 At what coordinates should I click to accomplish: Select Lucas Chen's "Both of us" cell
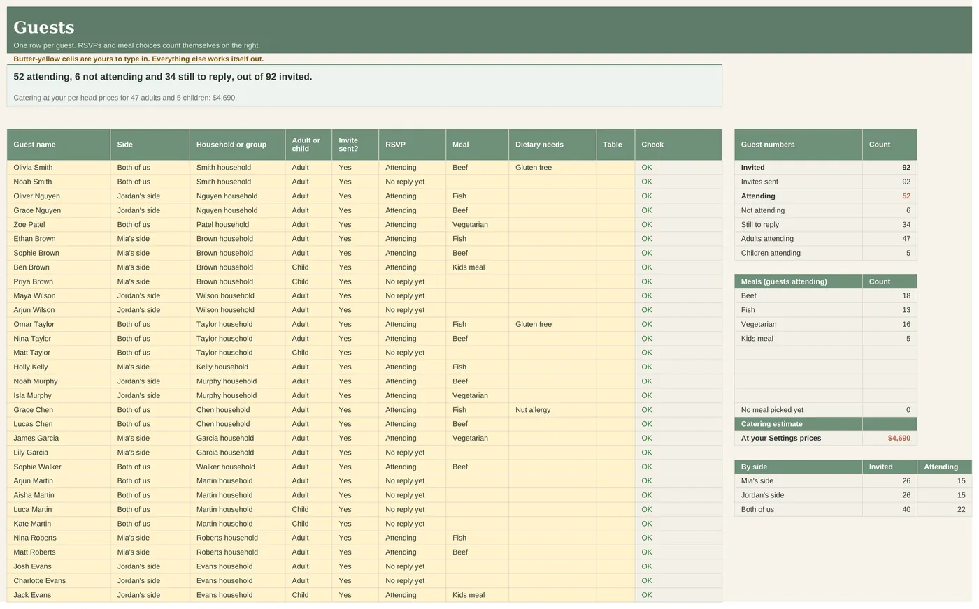point(150,424)
